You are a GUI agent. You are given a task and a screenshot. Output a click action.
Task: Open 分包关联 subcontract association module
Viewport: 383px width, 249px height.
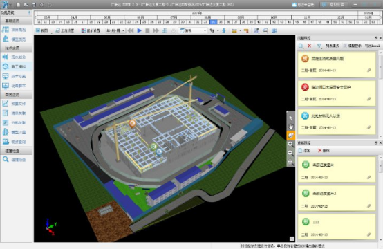pyautogui.click(x=16, y=122)
